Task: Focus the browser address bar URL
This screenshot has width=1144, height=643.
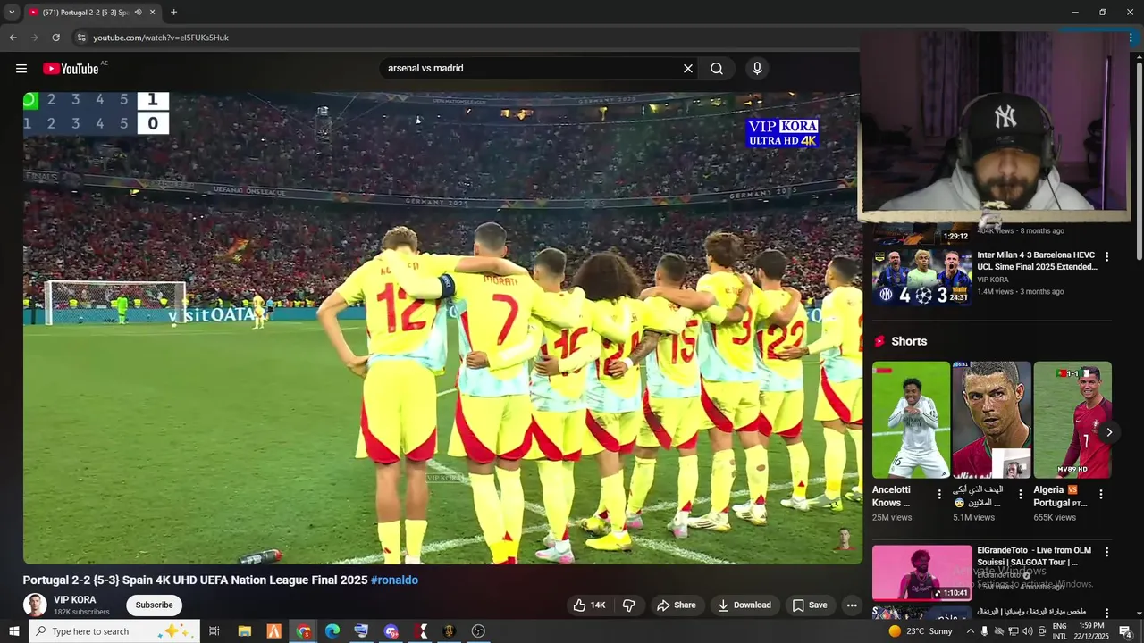Action: (x=161, y=38)
